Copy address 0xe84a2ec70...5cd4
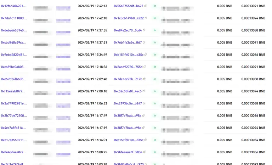Viewport: 272px width, 165px height. [x=144, y=30]
